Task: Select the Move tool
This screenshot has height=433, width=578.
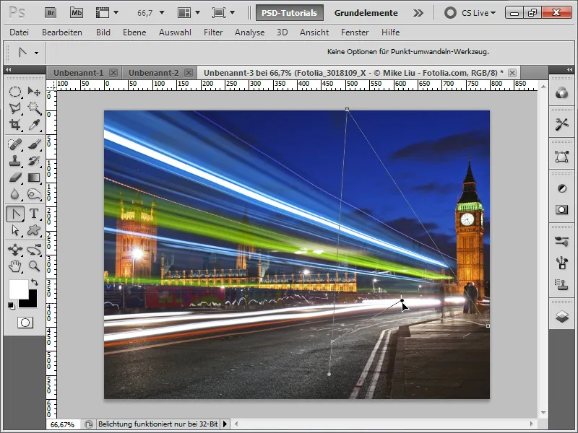Action: click(x=34, y=92)
